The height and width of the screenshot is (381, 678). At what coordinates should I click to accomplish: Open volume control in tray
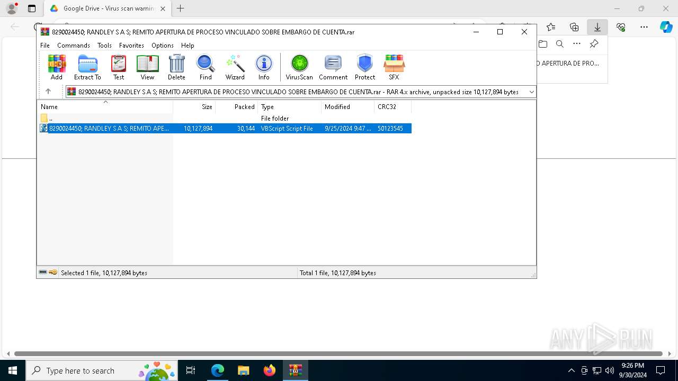pyautogui.click(x=610, y=370)
